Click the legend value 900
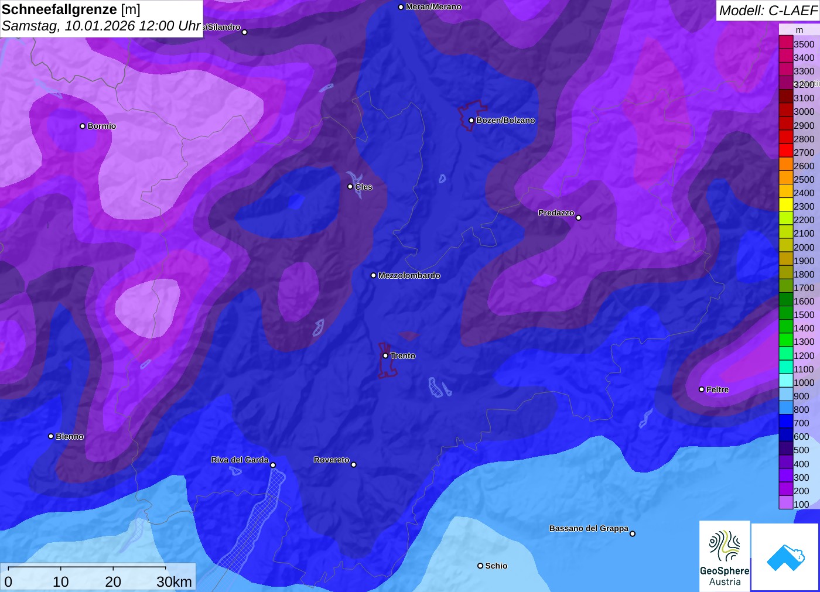Image resolution: width=820 pixels, height=592 pixels. (x=802, y=396)
